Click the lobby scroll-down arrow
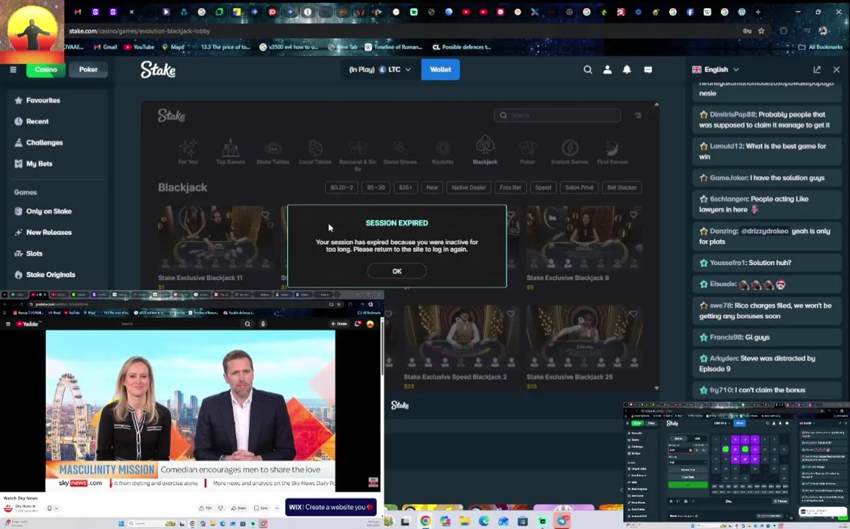 coord(657,388)
